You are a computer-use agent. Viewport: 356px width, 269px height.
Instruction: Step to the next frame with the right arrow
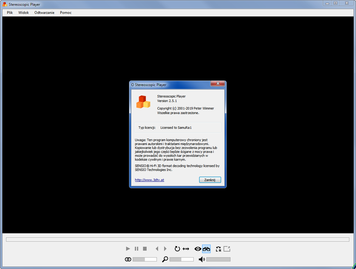165,249
